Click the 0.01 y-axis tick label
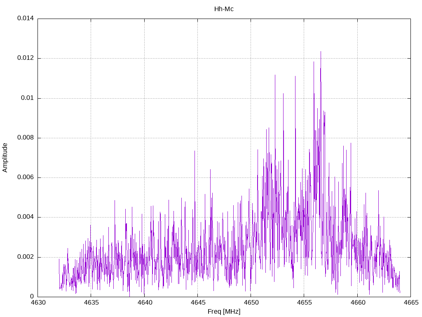Screen dimensions: 422x317 coord(27,98)
